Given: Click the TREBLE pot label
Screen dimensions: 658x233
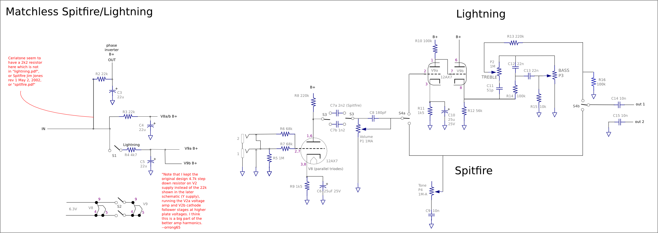Looking at the screenshot, I should point(489,77).
